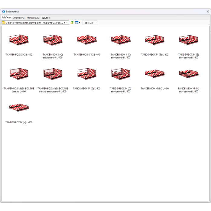Select TANDEMBOX M (D) BOXSIDE стекло L-400 thumbnail

[19, 74]
